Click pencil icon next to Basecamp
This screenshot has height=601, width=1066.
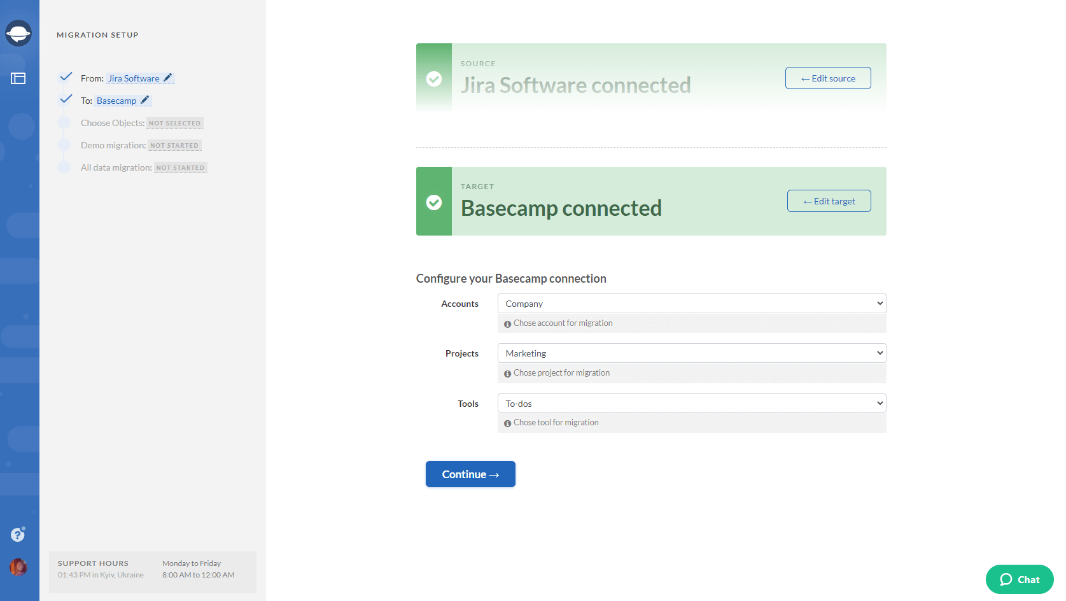pyautogui.click(x=145, y=100)
